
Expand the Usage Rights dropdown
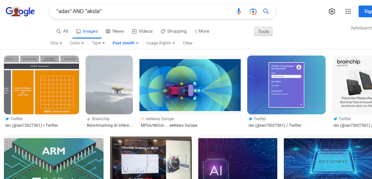pos(161,43)
